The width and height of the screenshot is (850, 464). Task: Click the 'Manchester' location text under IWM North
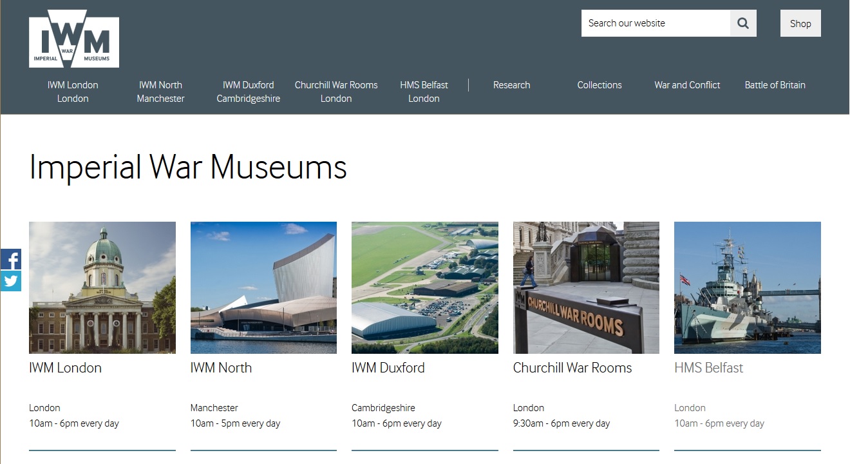tap(214, 408)
